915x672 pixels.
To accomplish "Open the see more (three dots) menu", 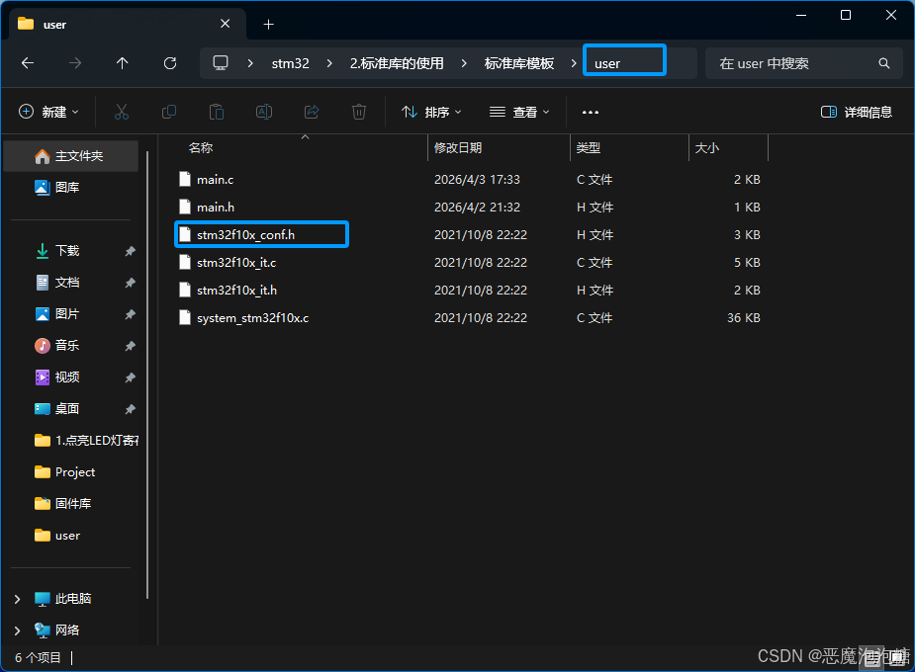I will point(591,112).
